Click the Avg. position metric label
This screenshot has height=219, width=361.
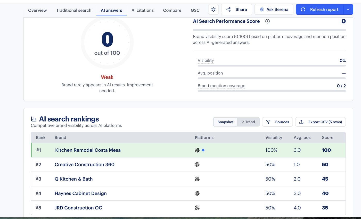[210, 73]
